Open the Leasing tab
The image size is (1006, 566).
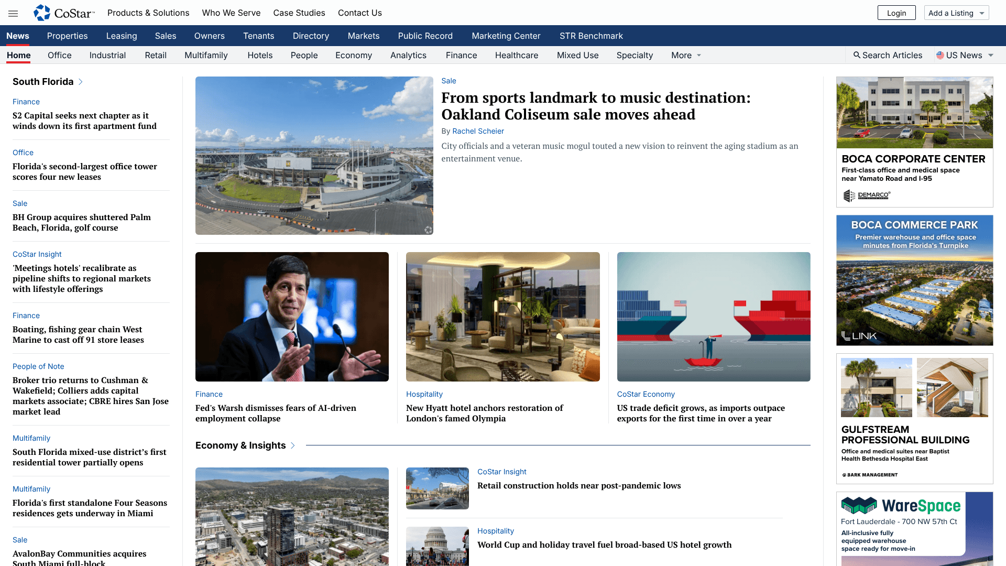(122, 36)
